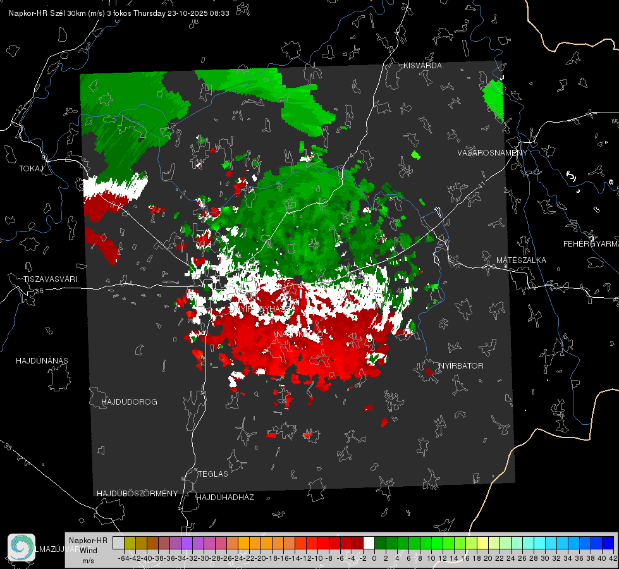
Task: Select the grey swatch left of the -64 tick
Action: click(x=118, y=542)
